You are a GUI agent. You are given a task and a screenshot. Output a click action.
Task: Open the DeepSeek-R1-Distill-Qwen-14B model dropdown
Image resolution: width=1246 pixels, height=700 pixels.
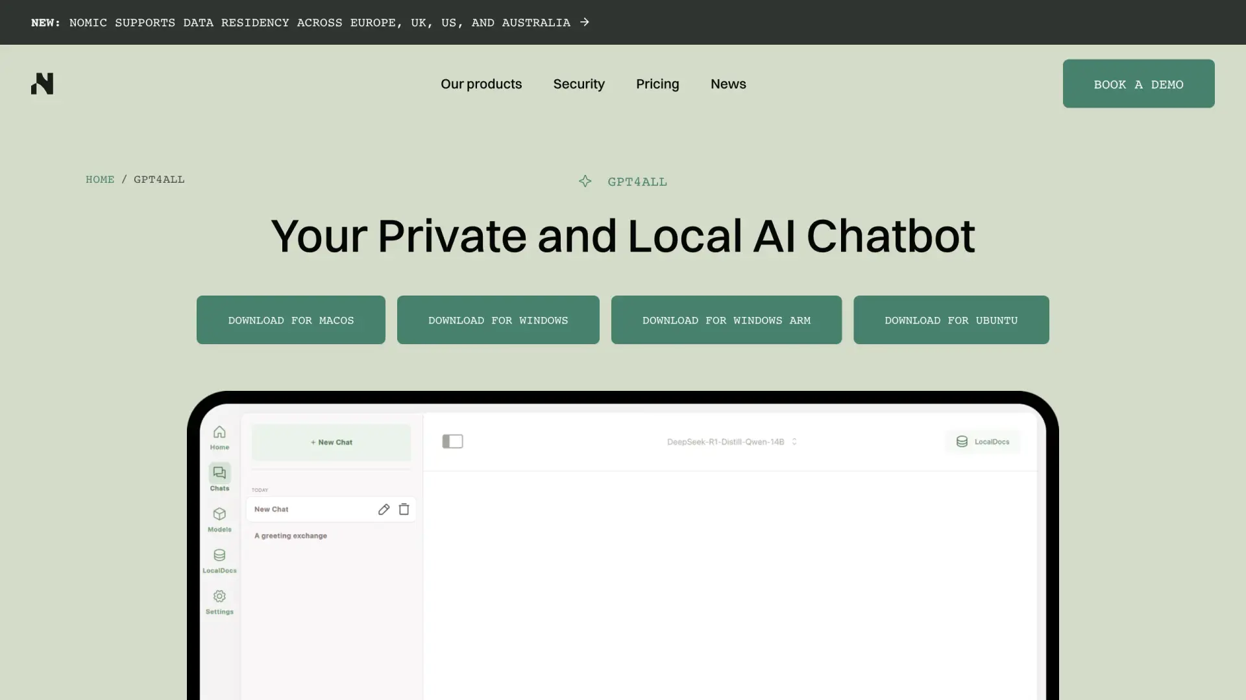(x=731, y=442)
